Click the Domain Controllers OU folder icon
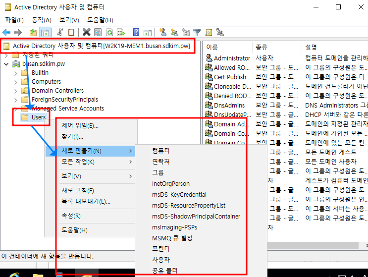Screen dimensions: 368x277 point(25,91)
